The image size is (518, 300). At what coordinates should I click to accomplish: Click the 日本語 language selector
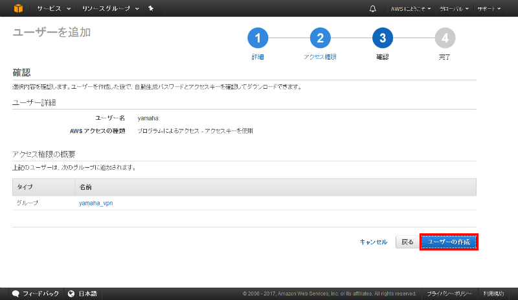point(87,294)
